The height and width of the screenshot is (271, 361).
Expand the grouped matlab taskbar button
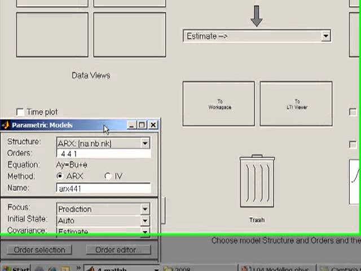click(157, 269)
